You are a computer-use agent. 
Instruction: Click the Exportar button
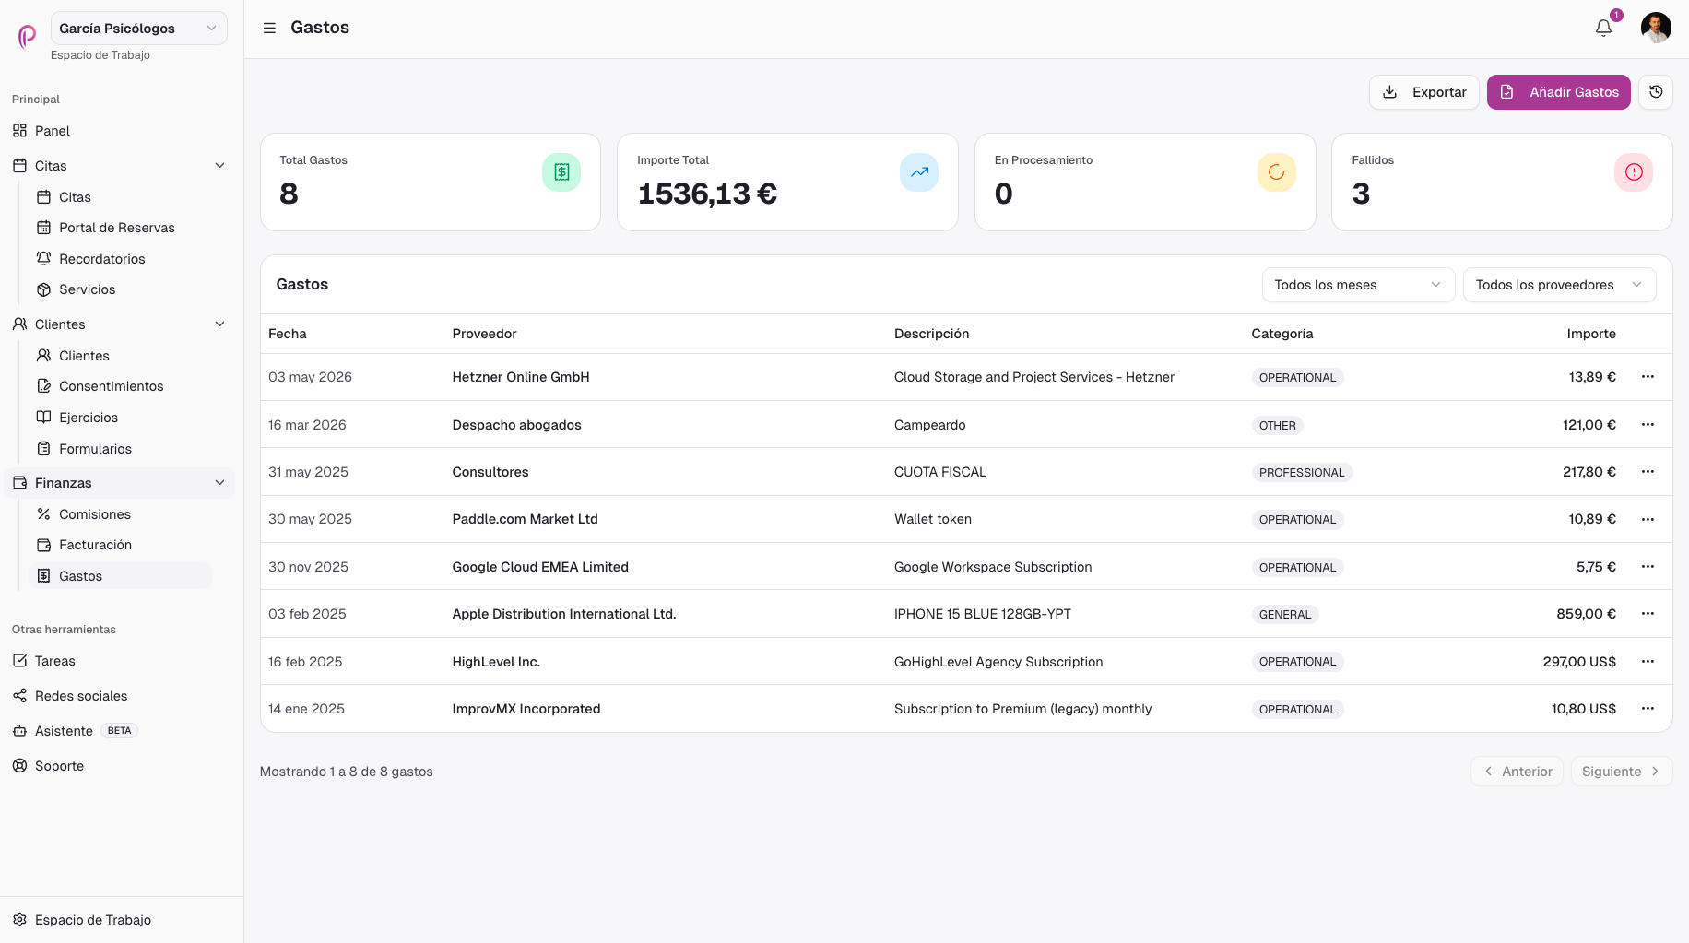[x=1423, y=92]
